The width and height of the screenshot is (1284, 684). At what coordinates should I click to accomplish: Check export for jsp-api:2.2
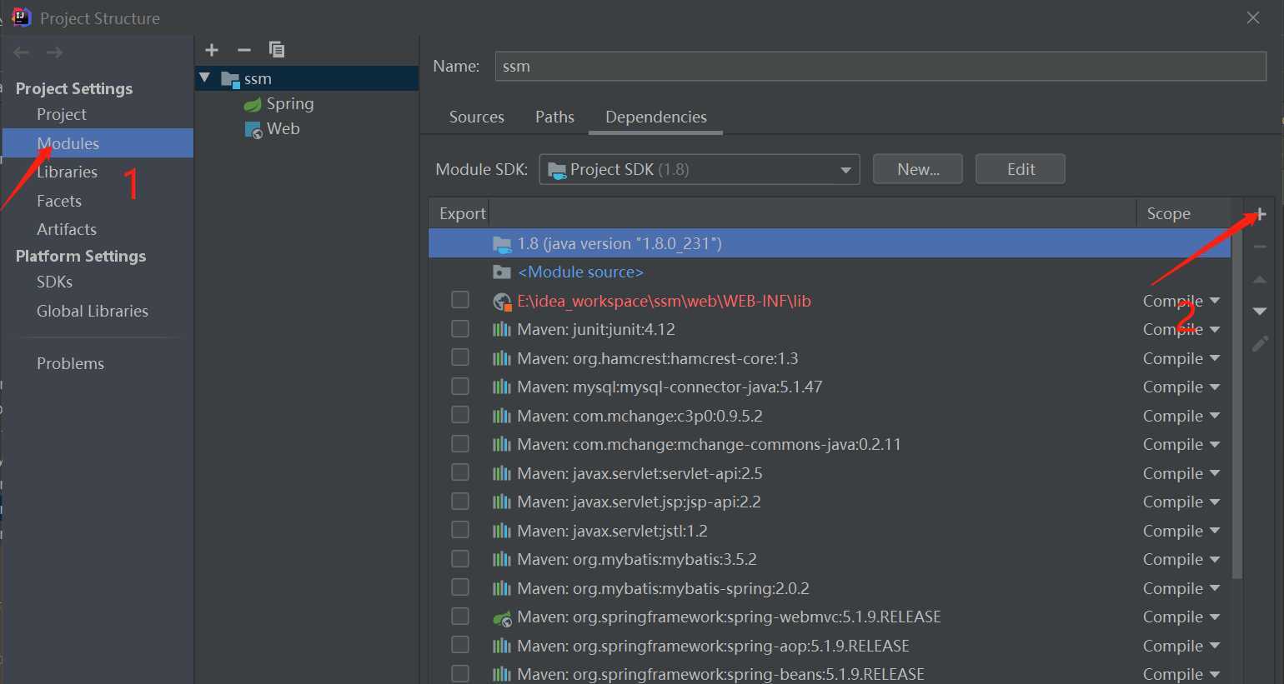click(460, 502)
